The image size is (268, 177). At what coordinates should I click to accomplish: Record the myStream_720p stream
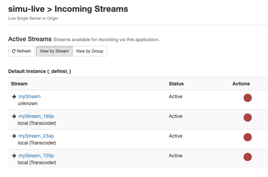click(x=248, y=157)
